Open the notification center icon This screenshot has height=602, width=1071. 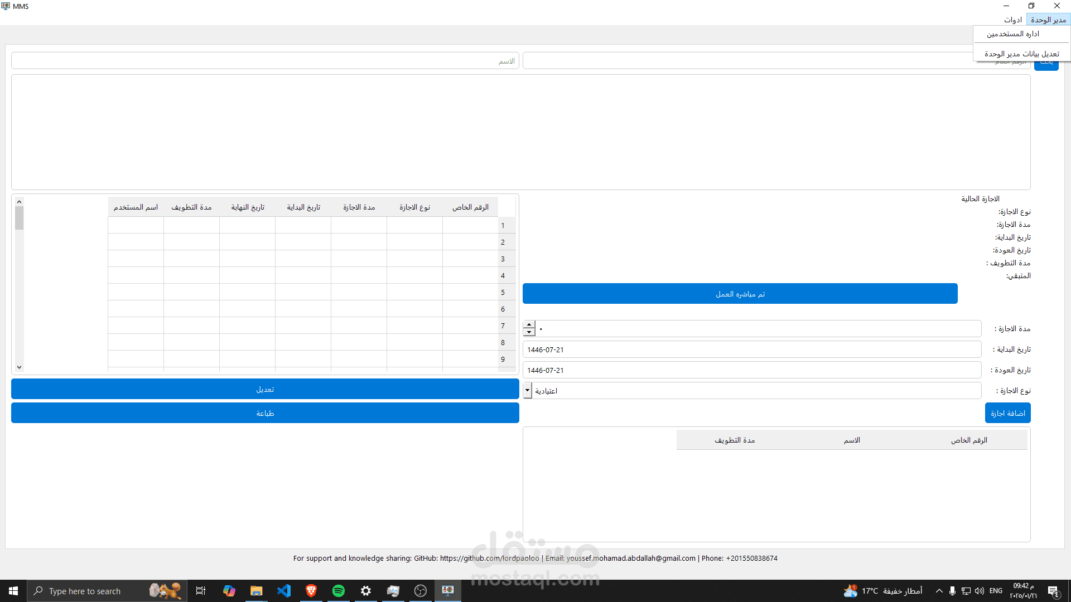[x=1054, y=591]
